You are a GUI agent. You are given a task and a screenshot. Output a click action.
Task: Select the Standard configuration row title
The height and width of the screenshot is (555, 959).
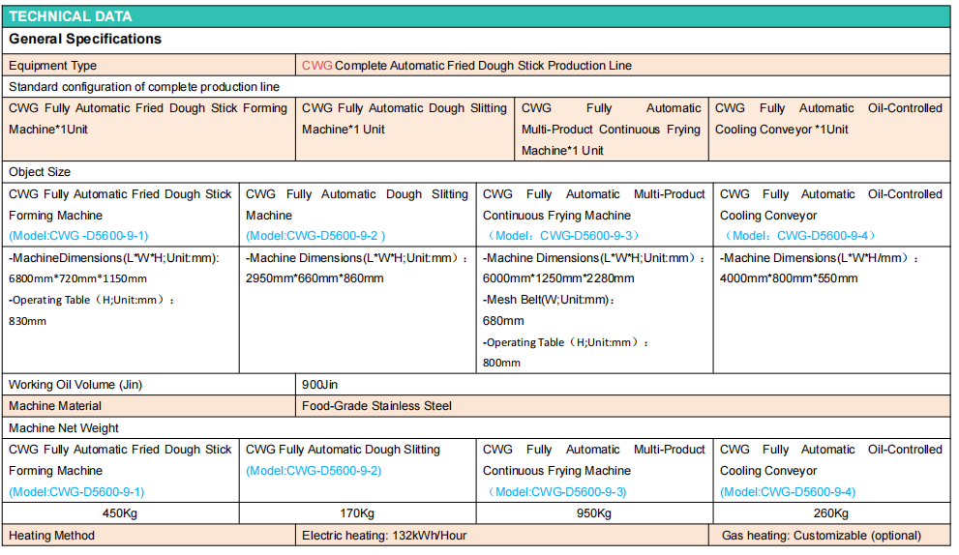click(144, 87)
